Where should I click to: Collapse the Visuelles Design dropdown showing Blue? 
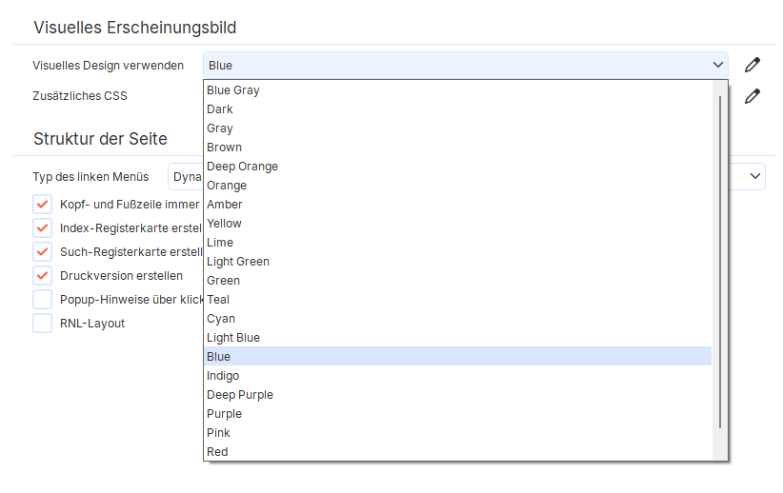click(x=717, y=66)
